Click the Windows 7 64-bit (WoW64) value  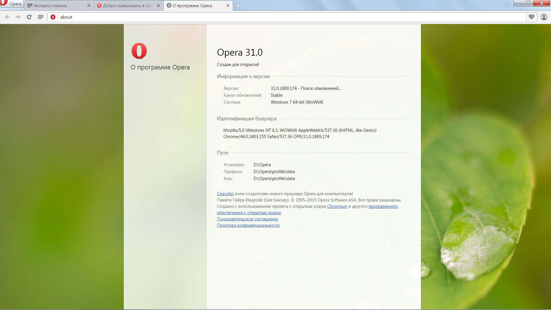[297, 102]
